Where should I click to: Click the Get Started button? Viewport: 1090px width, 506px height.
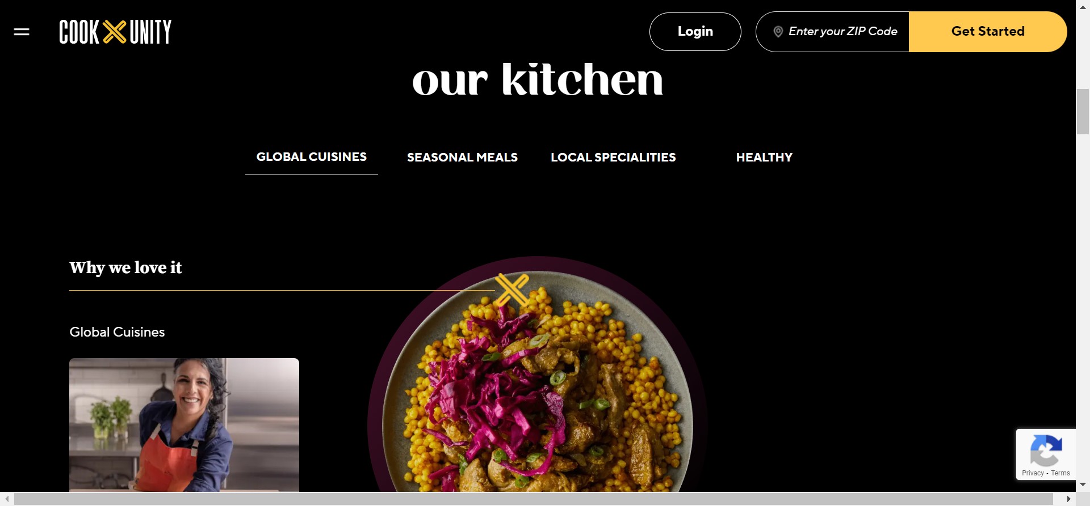[x=988, y=32]
